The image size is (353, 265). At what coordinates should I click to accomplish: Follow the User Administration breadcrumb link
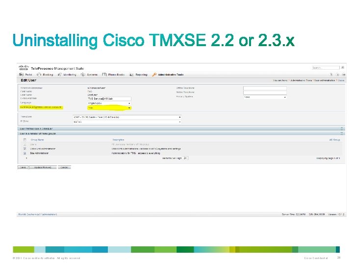pos(325,80)
